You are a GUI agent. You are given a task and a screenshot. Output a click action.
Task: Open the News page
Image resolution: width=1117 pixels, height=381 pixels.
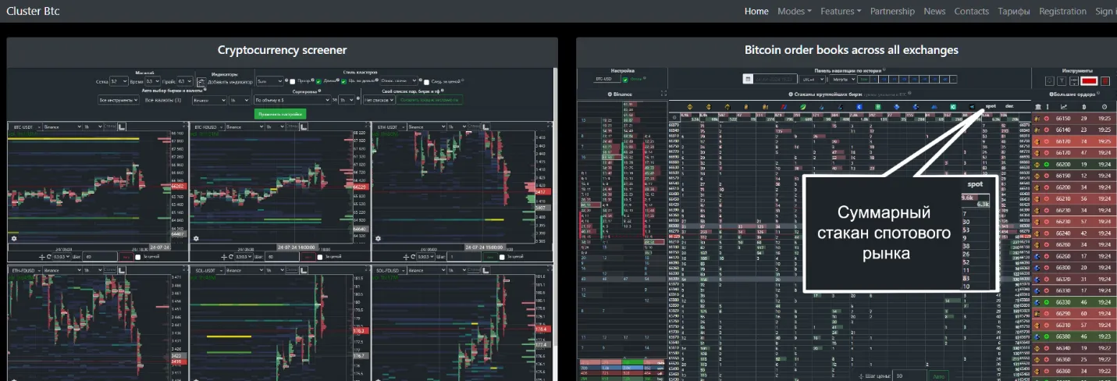point(934,11)
